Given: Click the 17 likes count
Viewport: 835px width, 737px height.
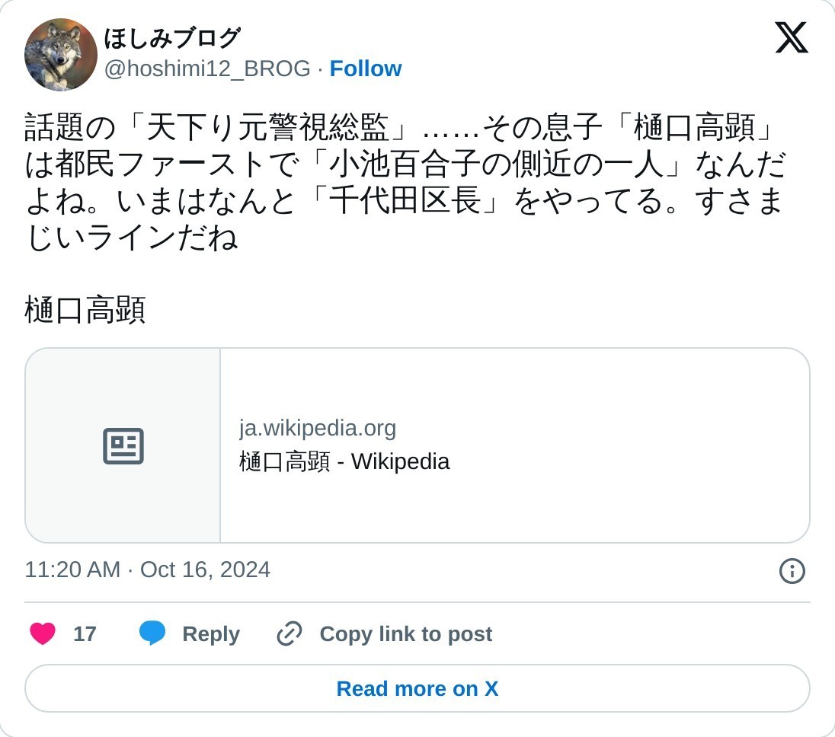Looking at the screenshot, I should coord(85,633).
